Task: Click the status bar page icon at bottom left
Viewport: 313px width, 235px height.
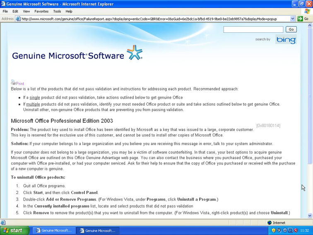Action: (x=3, y=223)
